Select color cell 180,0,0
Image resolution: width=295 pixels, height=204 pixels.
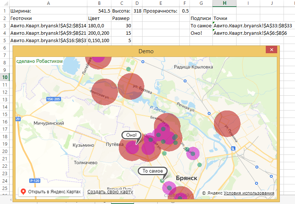coord(99,25)
